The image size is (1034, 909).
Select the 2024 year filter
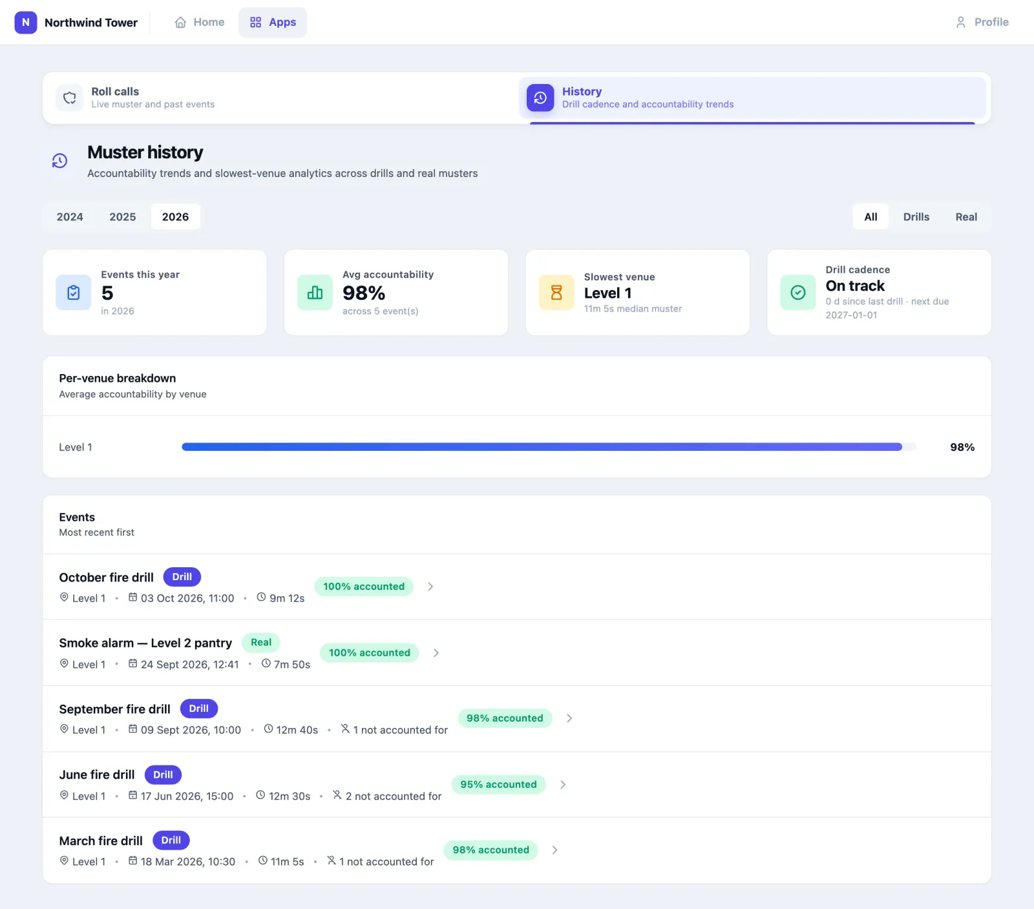coord(70,217)
